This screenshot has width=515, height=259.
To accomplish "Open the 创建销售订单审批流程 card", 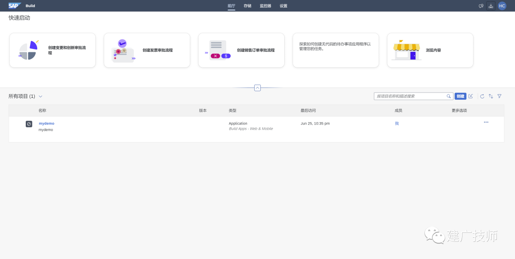I will (241, 50).
